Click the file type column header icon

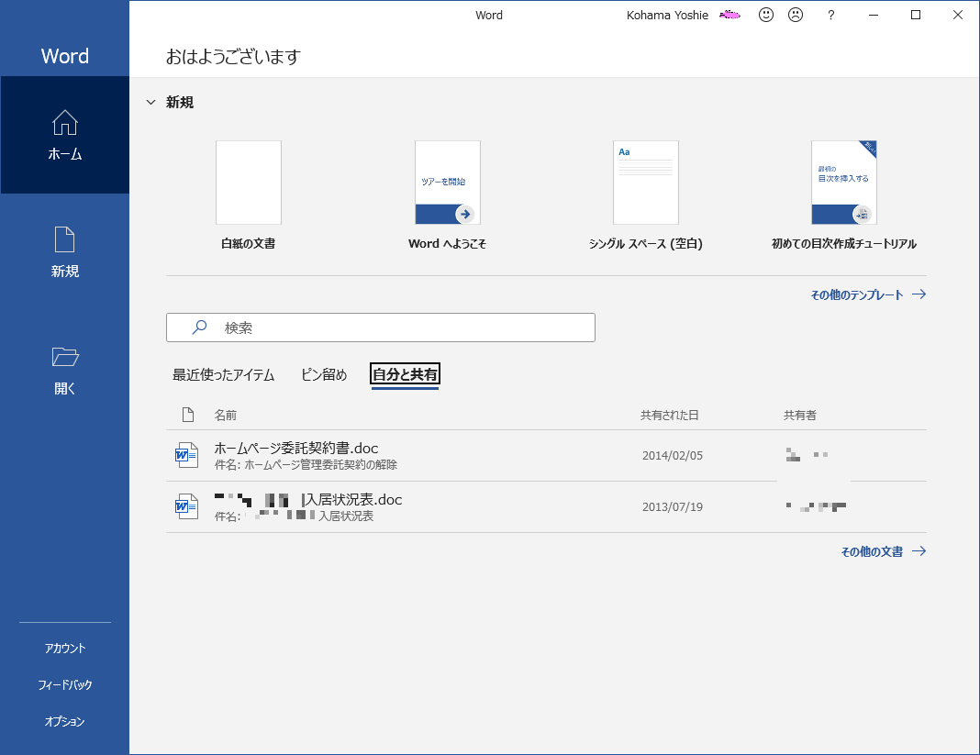[187, 415]
